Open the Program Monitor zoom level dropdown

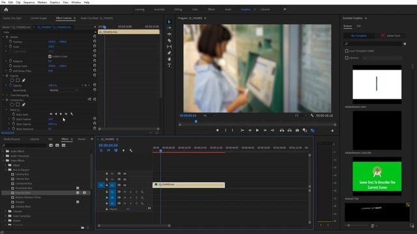[x=209, y=116]
